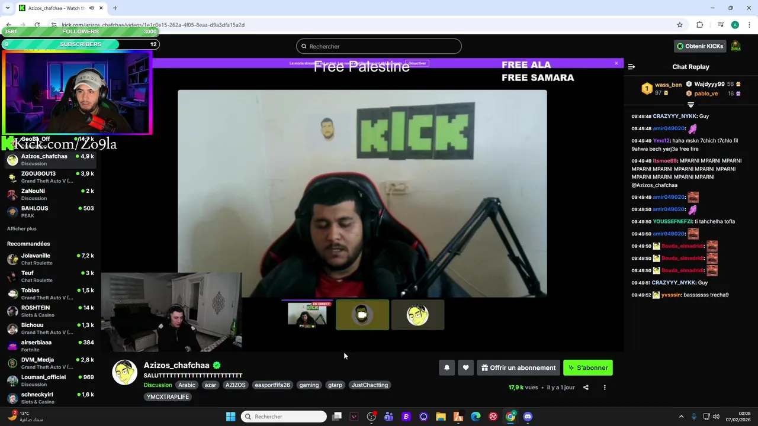Click Désactiver in the streamer mode banner

[417, 63]
